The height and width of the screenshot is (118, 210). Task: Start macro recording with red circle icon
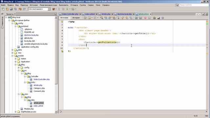[x=145, y=18]
